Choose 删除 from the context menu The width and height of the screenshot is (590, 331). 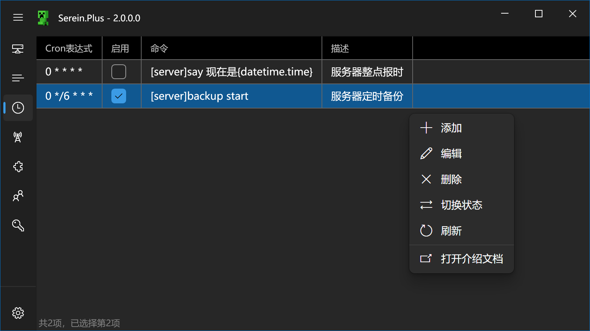[462, 179]
